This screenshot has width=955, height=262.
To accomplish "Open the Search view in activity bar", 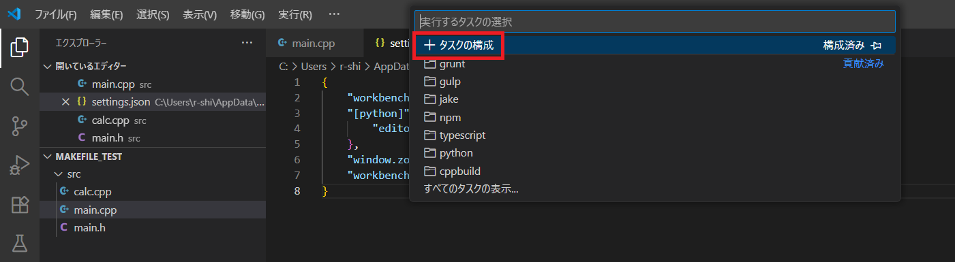I will (x=20, y=86).
